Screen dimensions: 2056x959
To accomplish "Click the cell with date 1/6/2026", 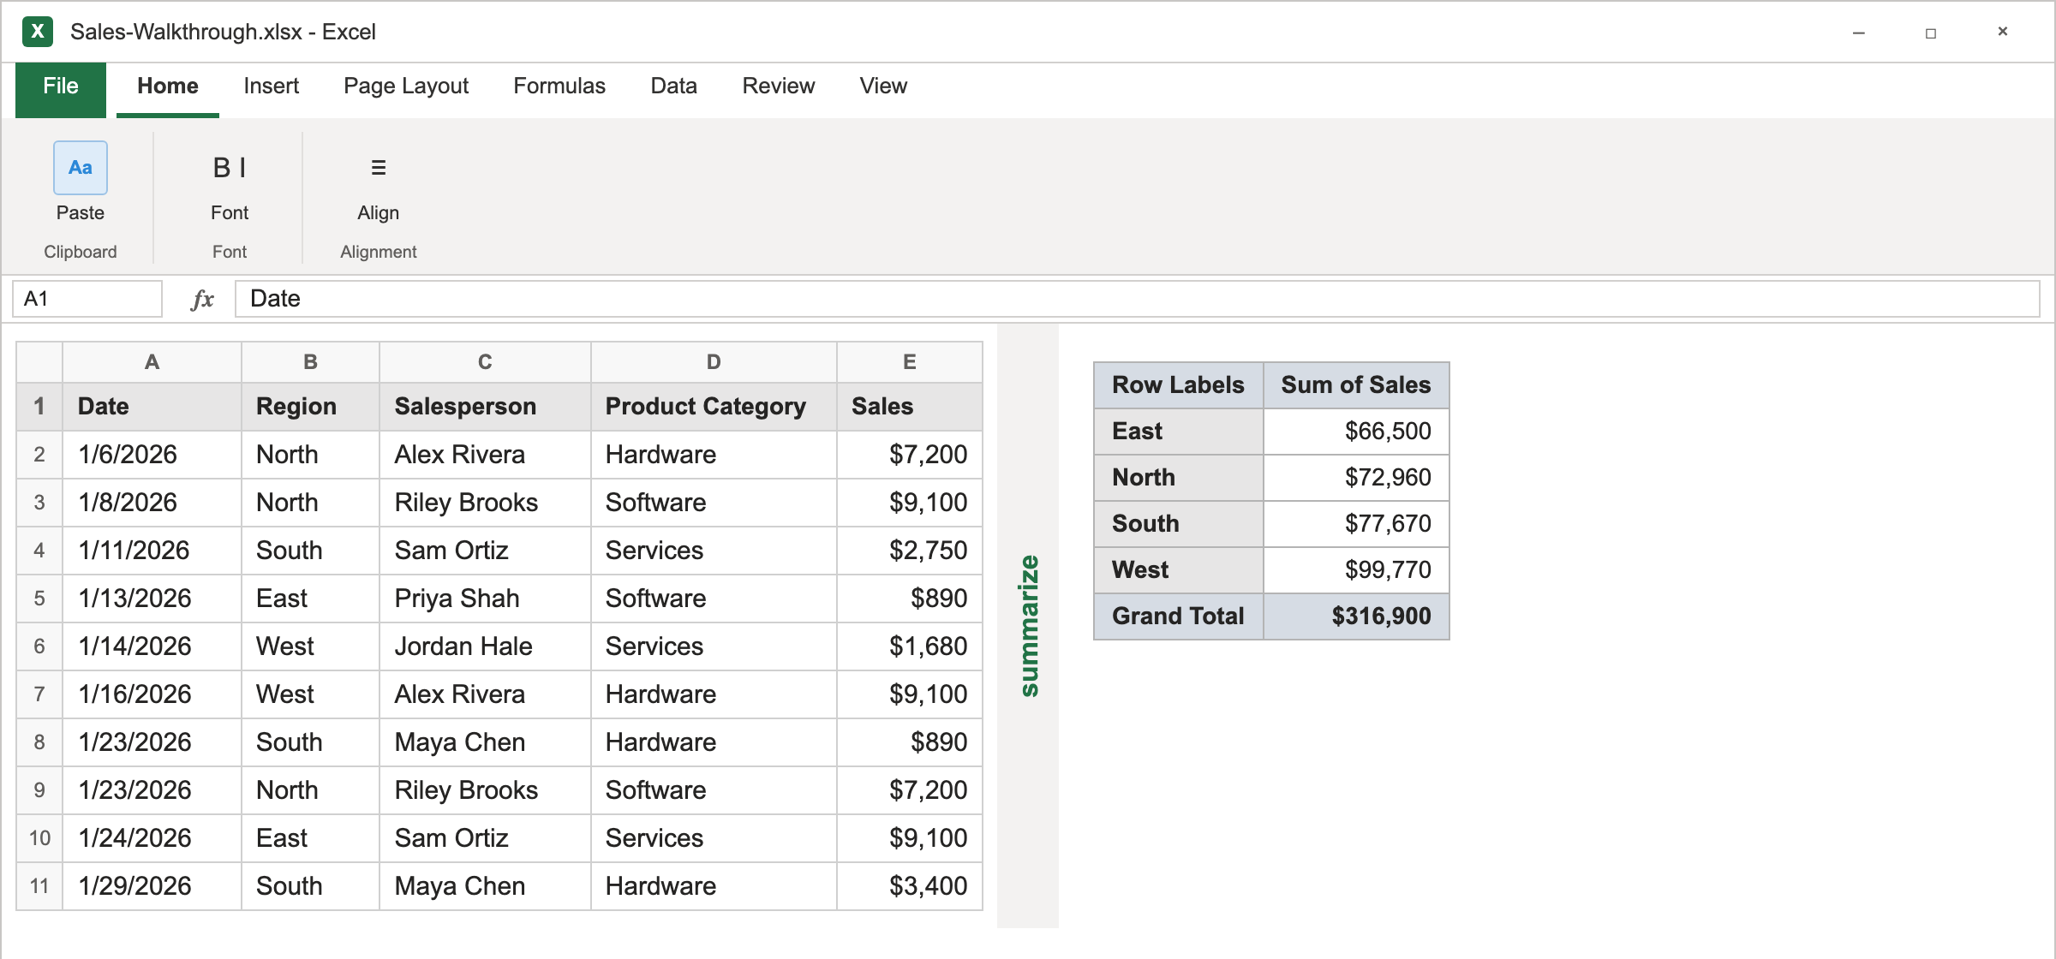I will [x=152, y=455].
